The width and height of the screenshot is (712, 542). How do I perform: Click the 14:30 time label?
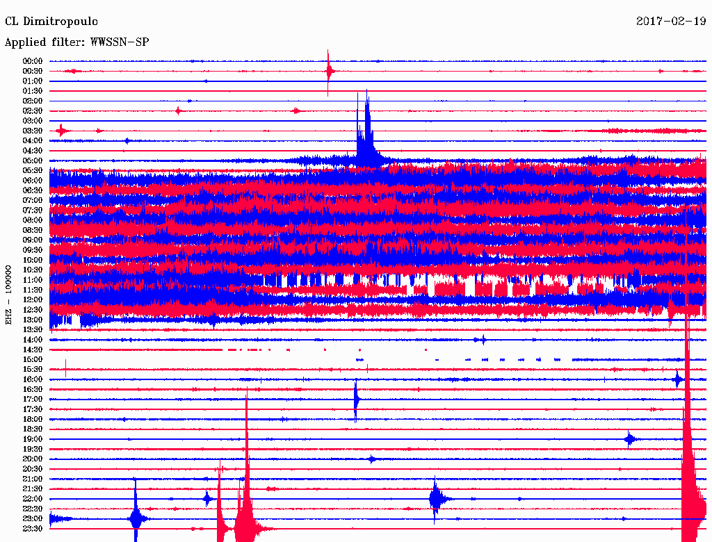pos(33,350)
